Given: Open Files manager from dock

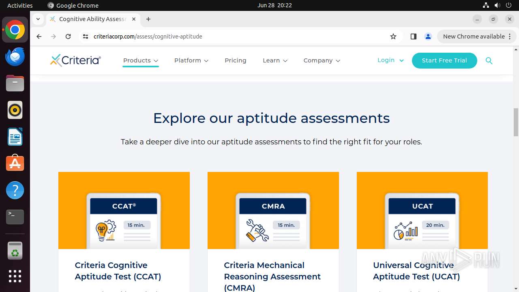Looking at the screenshot, I should [x=15, y=84].
